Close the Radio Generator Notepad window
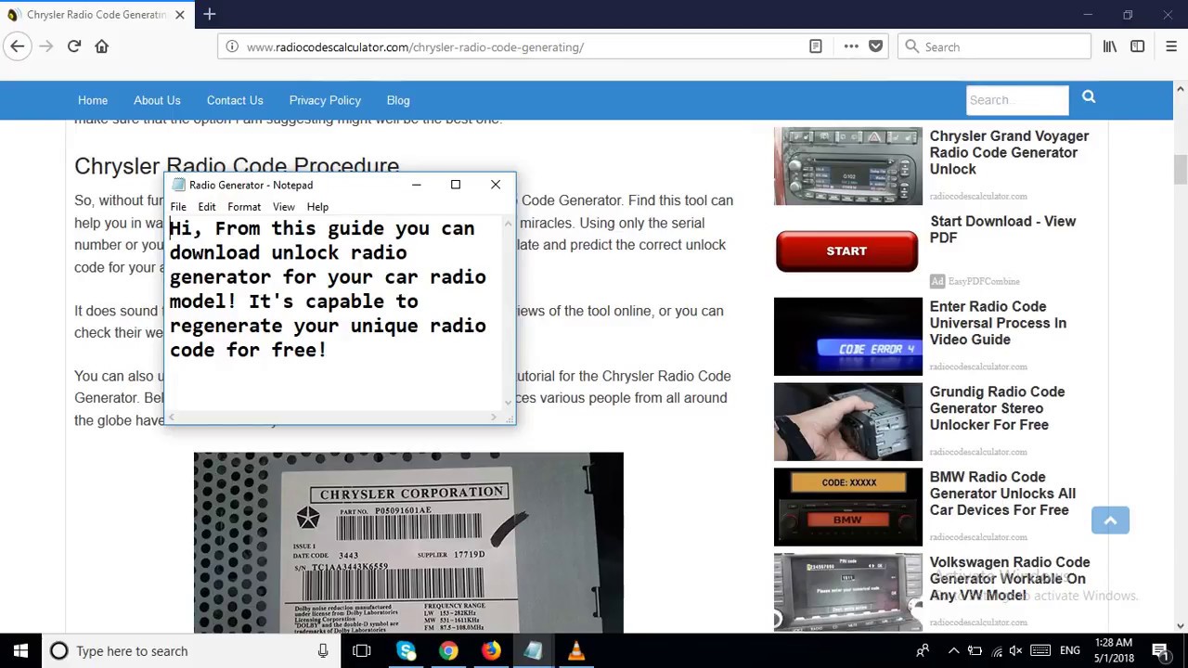The image size is (1188, 668). tap(496, 185)
